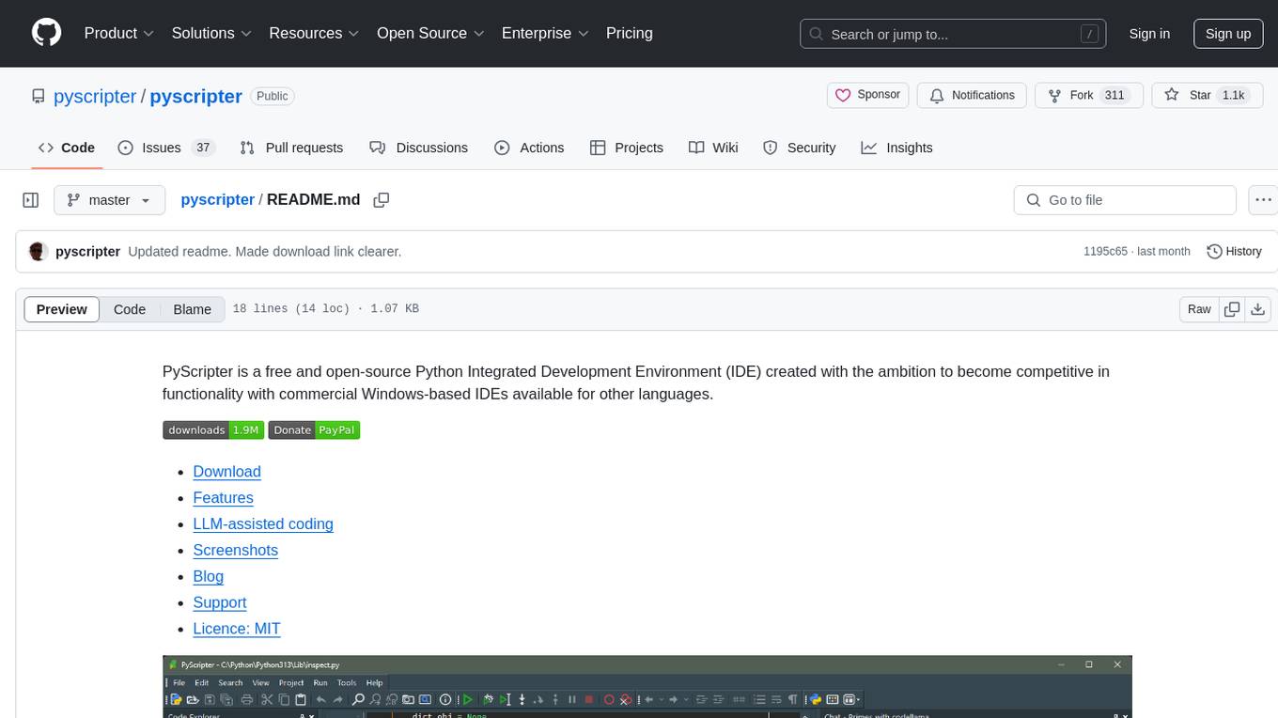Select the Code view toggle
Viewport: 1278px width, 718px height.
[x=130, y=309]
